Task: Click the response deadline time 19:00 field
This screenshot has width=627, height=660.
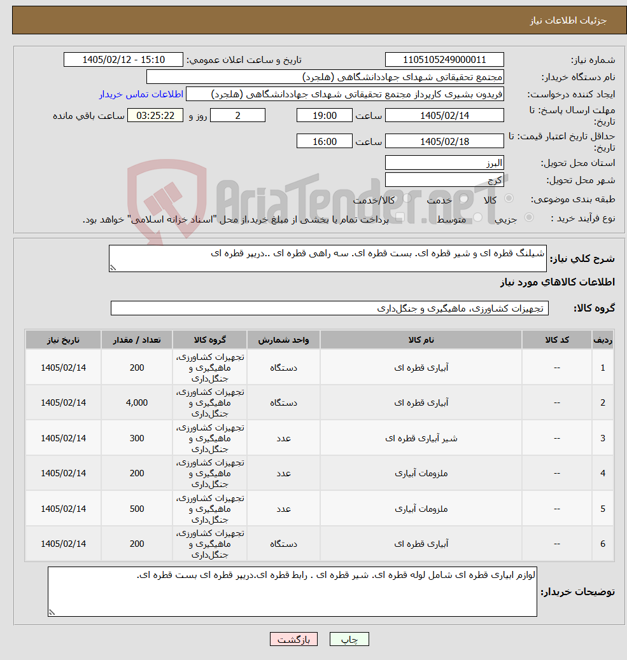Action: (325, 115)
